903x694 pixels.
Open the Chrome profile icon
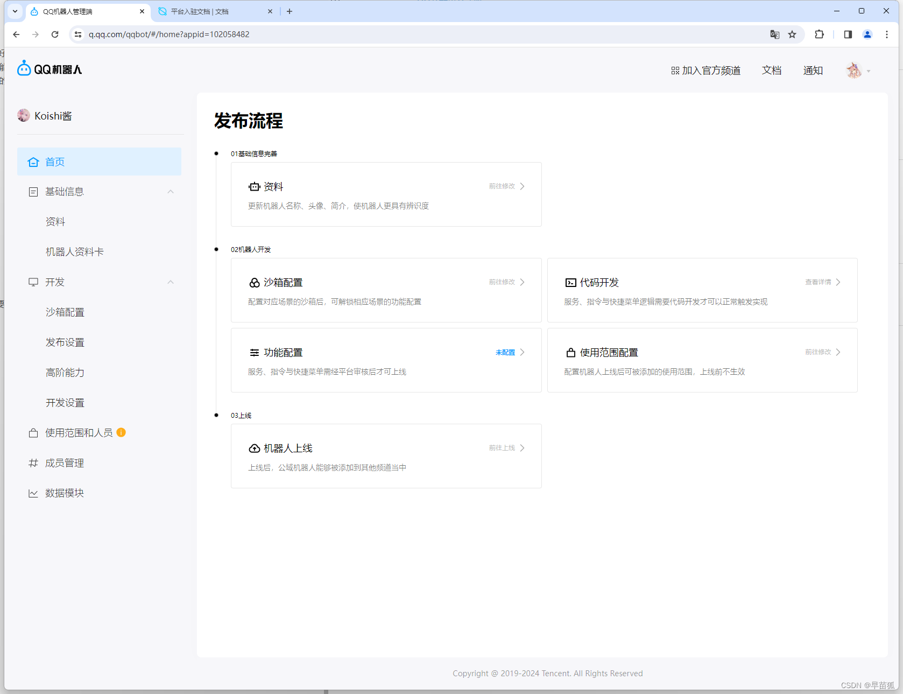pos(867,34)
